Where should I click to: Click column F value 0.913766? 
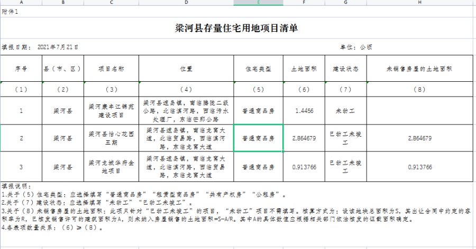304,167
